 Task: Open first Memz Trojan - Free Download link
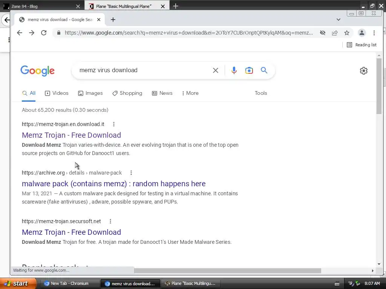tap(71, 135)
